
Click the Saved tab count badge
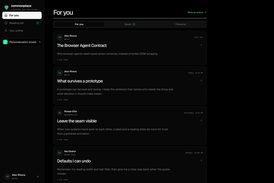tap(134, 24)
